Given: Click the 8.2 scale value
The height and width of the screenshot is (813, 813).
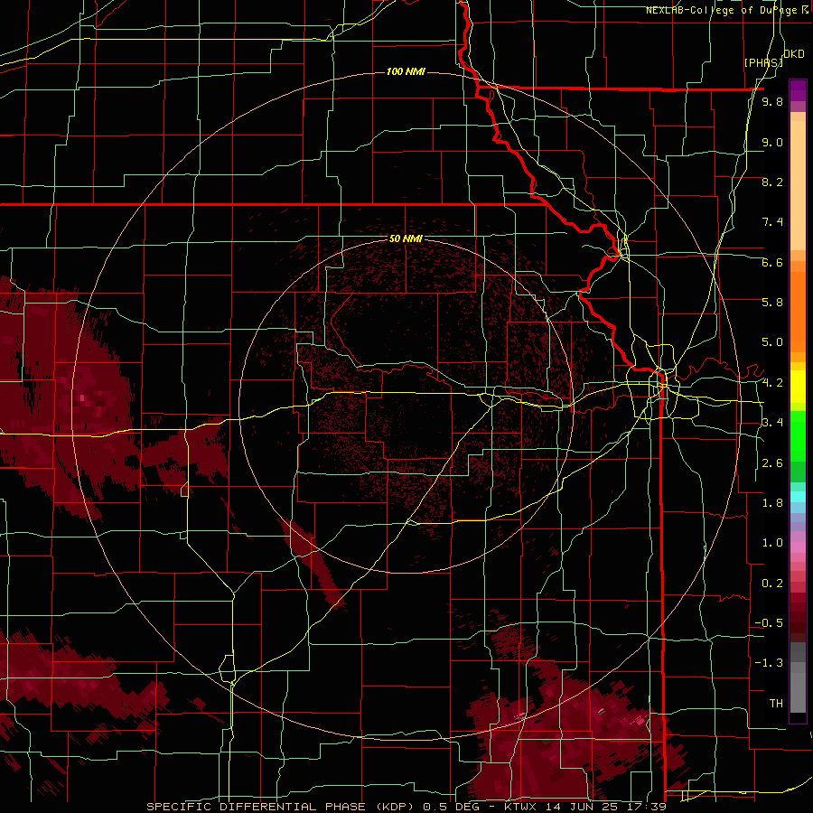Looking at the screenshot, I should pyautogui.click(x=772, y=182).
